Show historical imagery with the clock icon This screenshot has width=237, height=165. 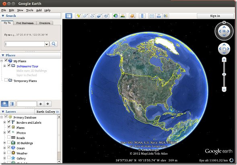[116, 16]
